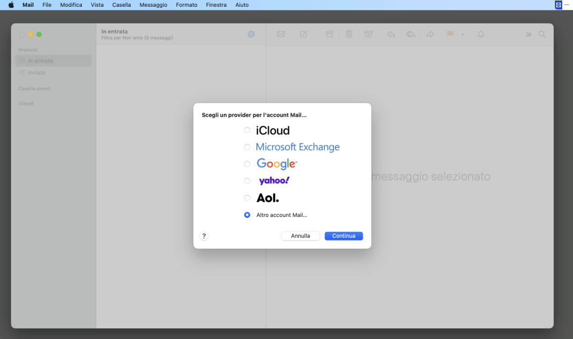573x339 pixels.
Task: Click the forward arrow toolbar icon
Action: click(x=430, y=34)
